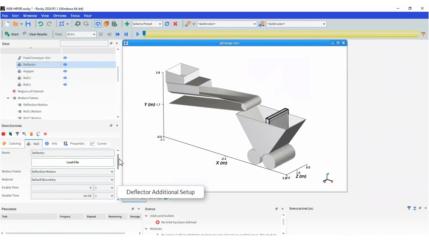Open the Tools menu
This screenshot has width=429, height=241.
click(75, 16)
